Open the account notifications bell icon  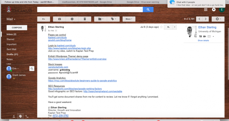pos(214,9)
